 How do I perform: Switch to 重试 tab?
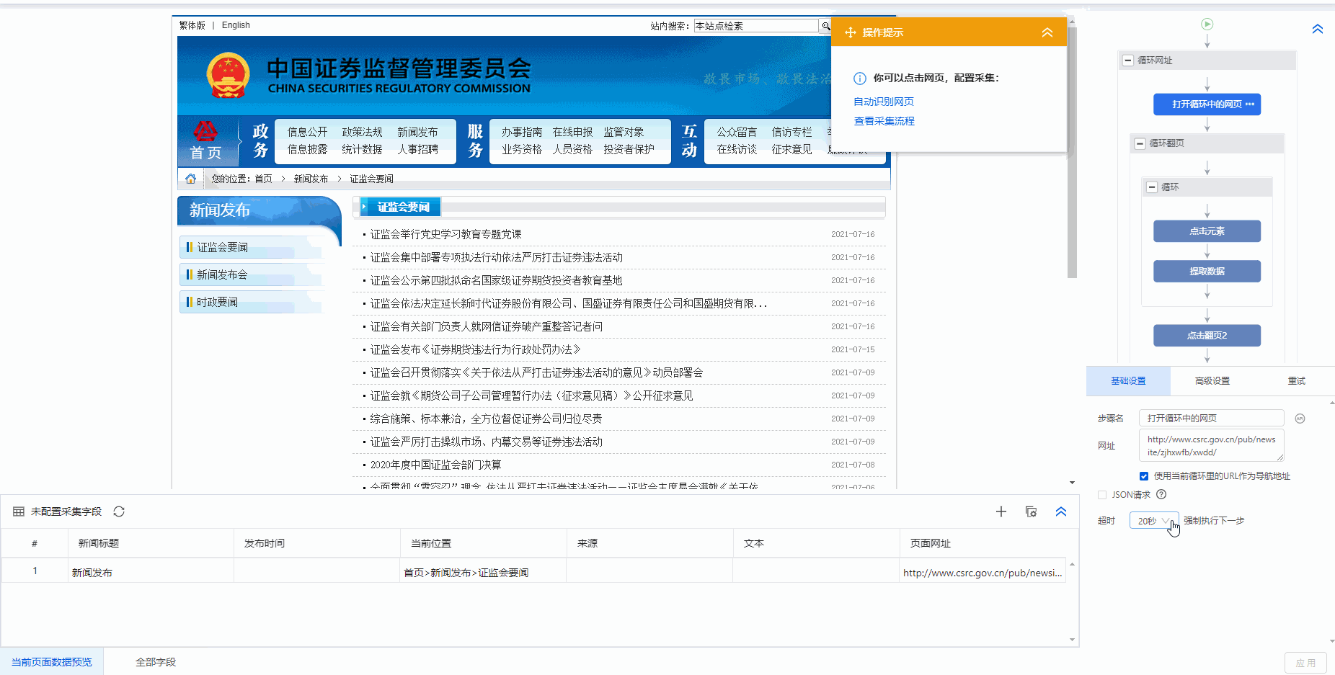pyautogui.click(x=1296, y=381)
